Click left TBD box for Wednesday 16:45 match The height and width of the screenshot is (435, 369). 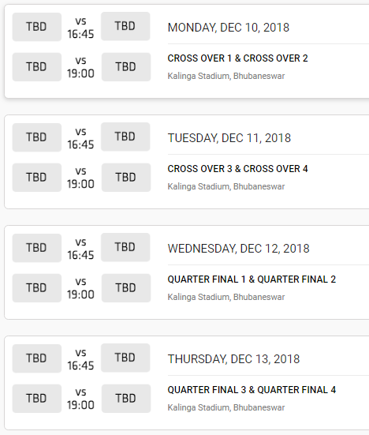click(37, 248)
